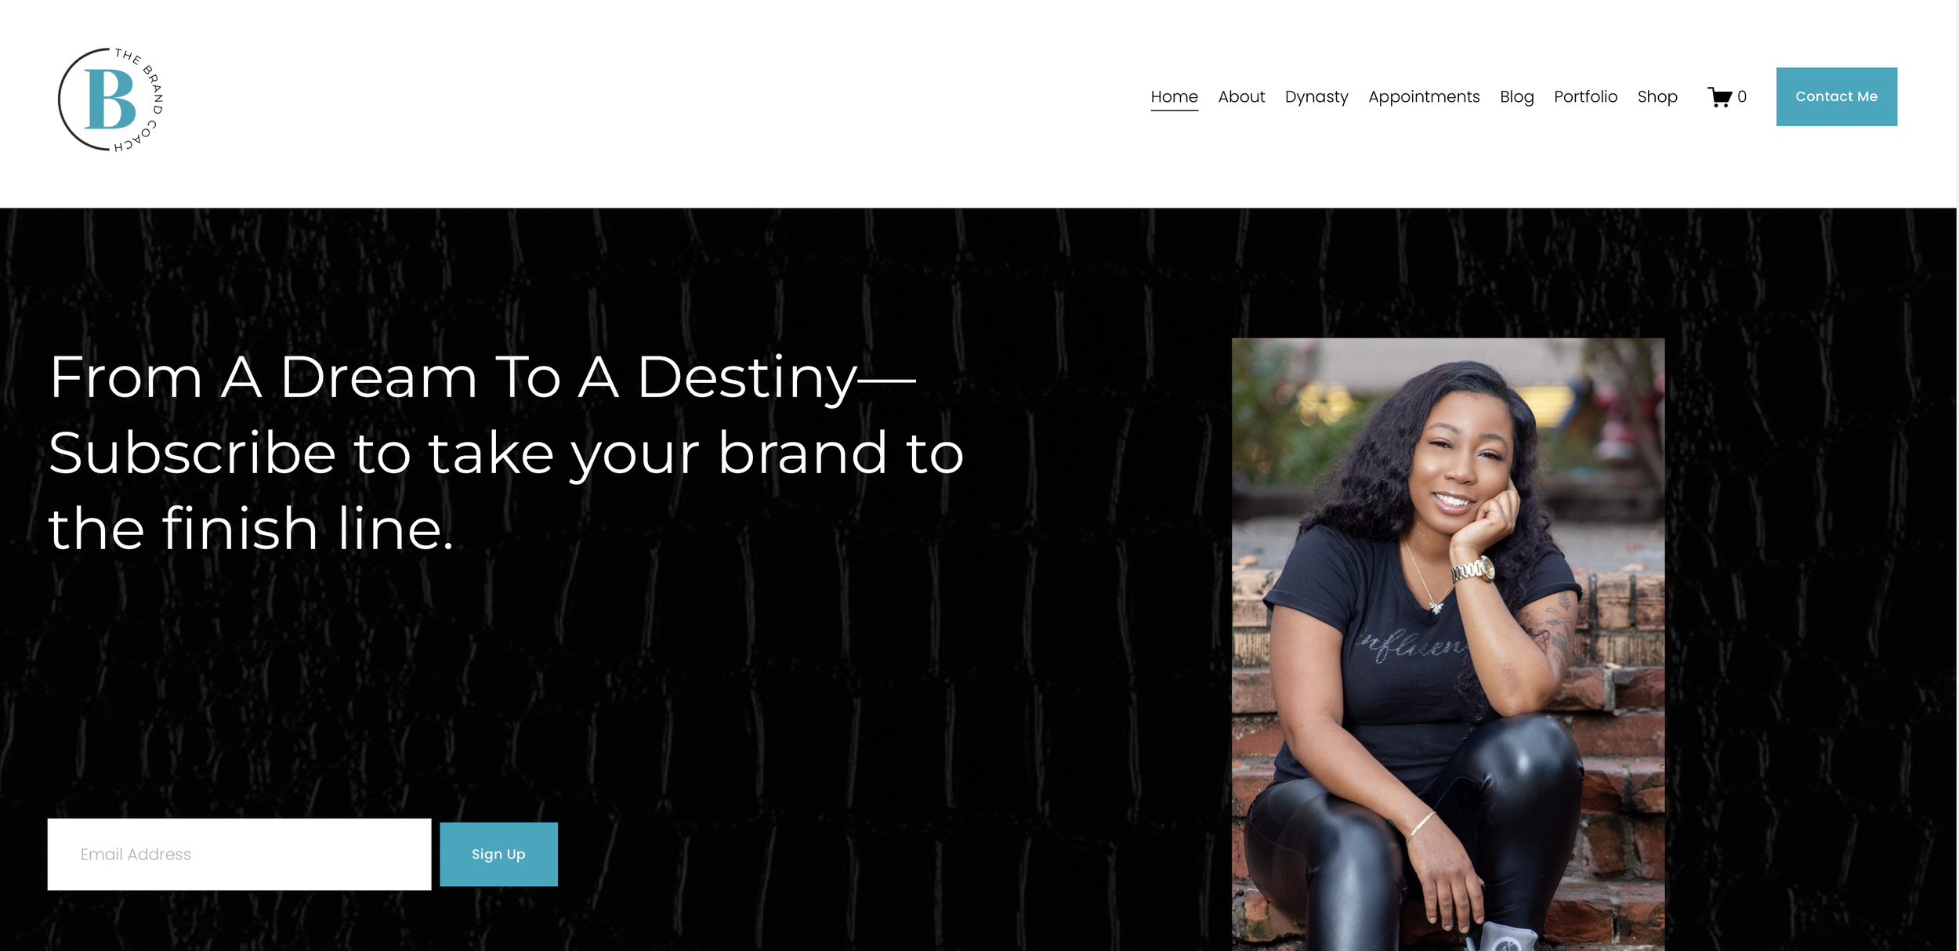
Task: Navigate to Dynasty page
Action: click(x=1316, y=97)
